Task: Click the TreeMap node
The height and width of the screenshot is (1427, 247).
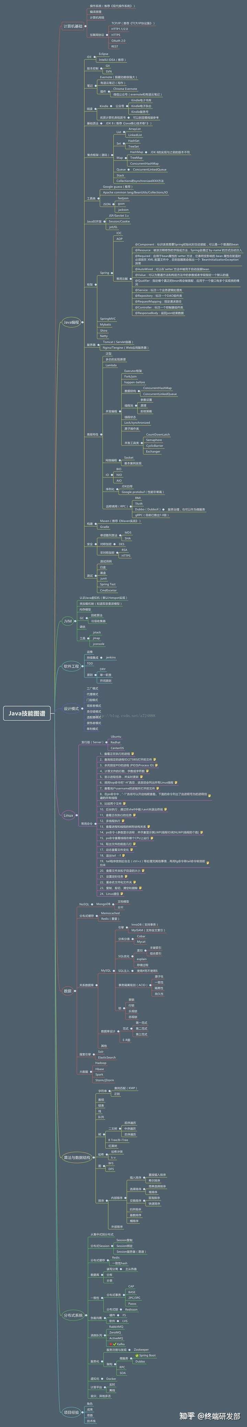Action: point(136,157)
